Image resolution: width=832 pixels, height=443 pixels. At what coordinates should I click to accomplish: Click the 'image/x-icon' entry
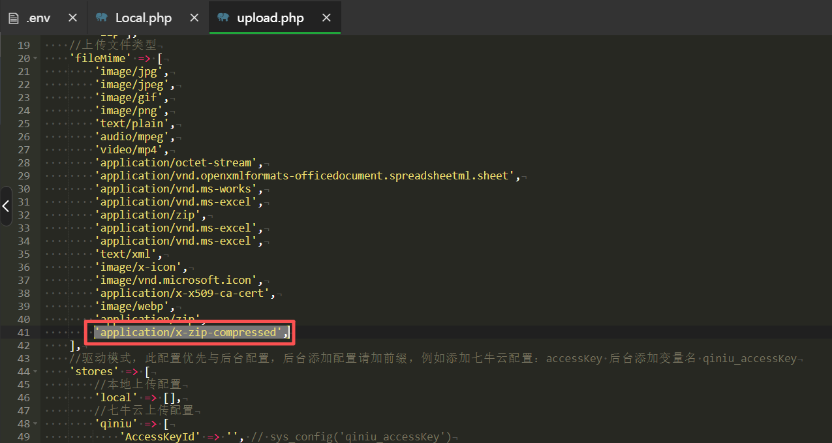[x=141, y=267]
